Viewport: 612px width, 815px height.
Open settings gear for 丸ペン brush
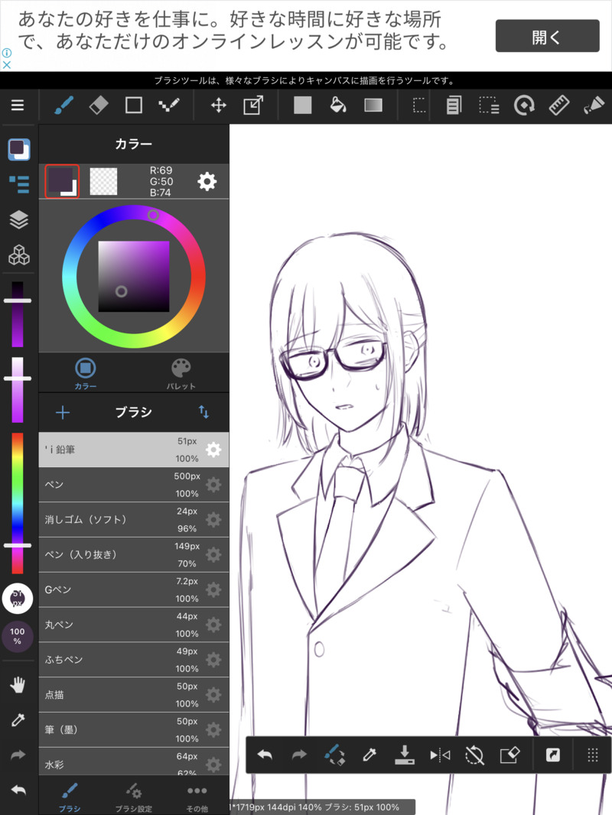click(213, 625)
